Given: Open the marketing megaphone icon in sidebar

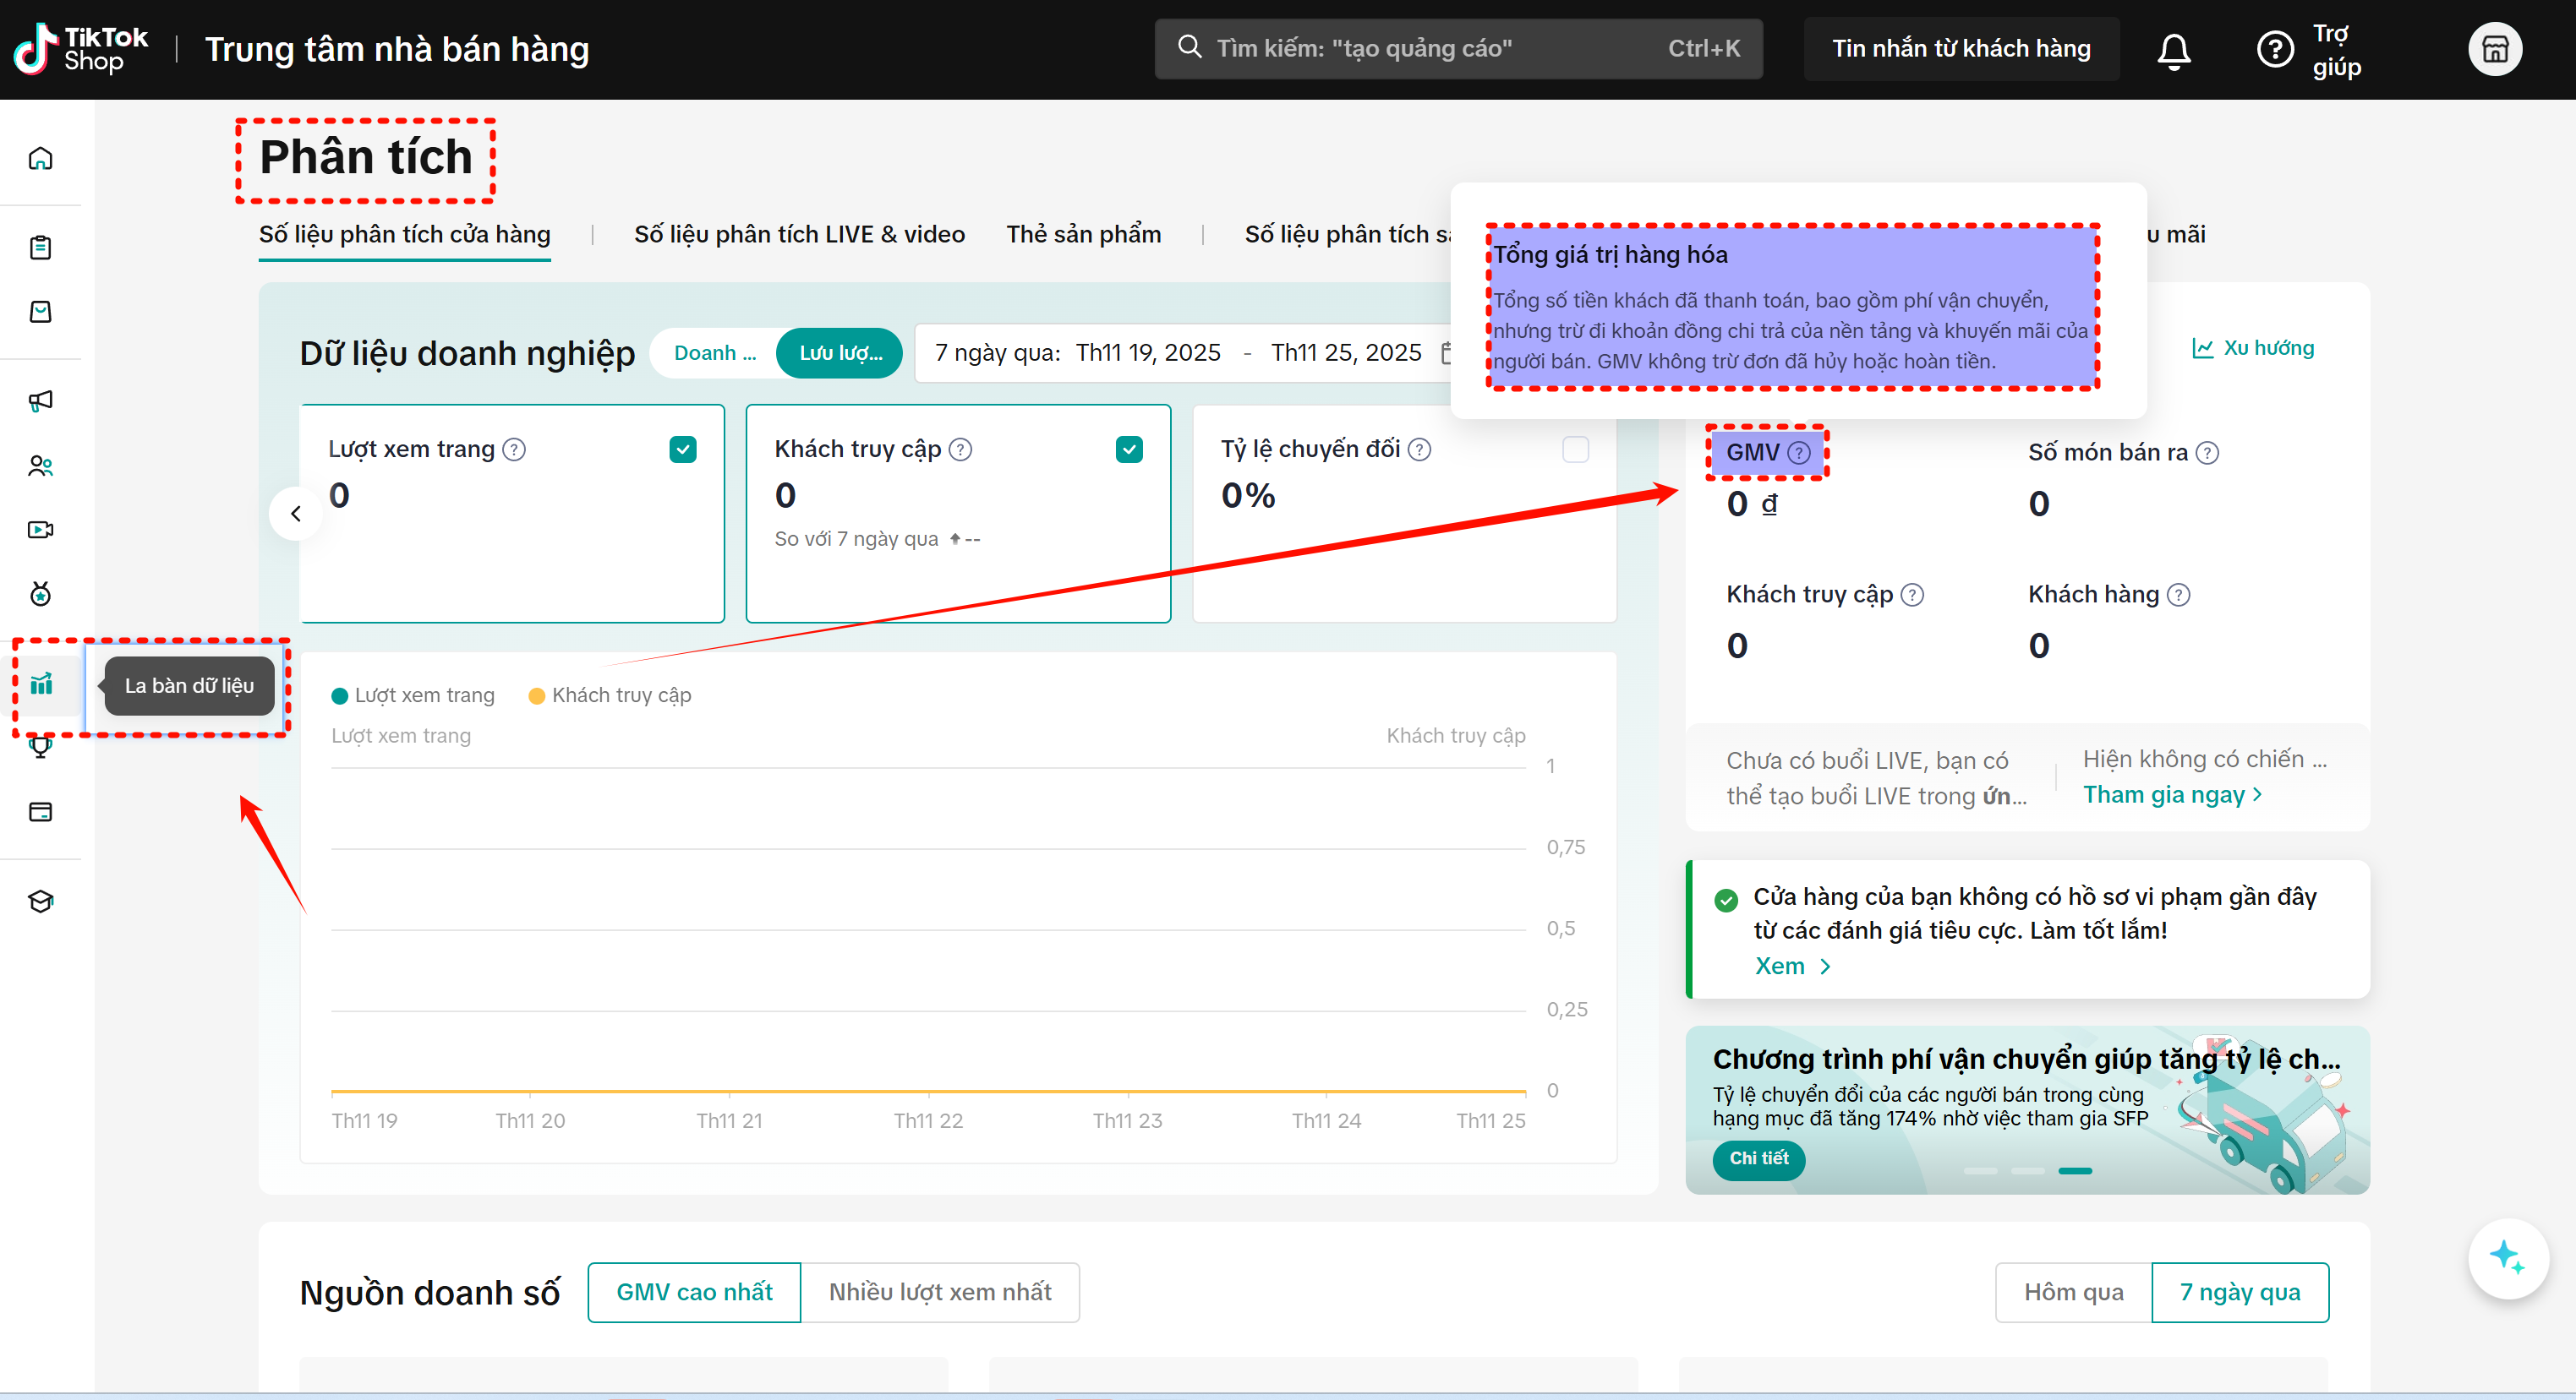Looking at the screenshot, I should [x=40, y=400].
